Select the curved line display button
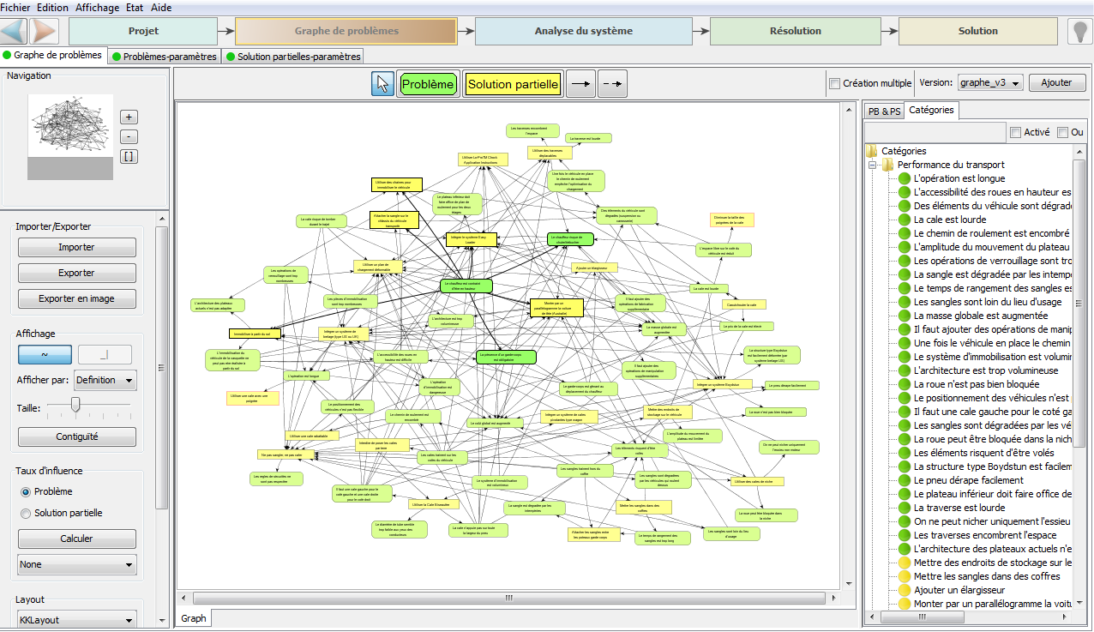This screenshot has width=1094, height=632. 45,354
